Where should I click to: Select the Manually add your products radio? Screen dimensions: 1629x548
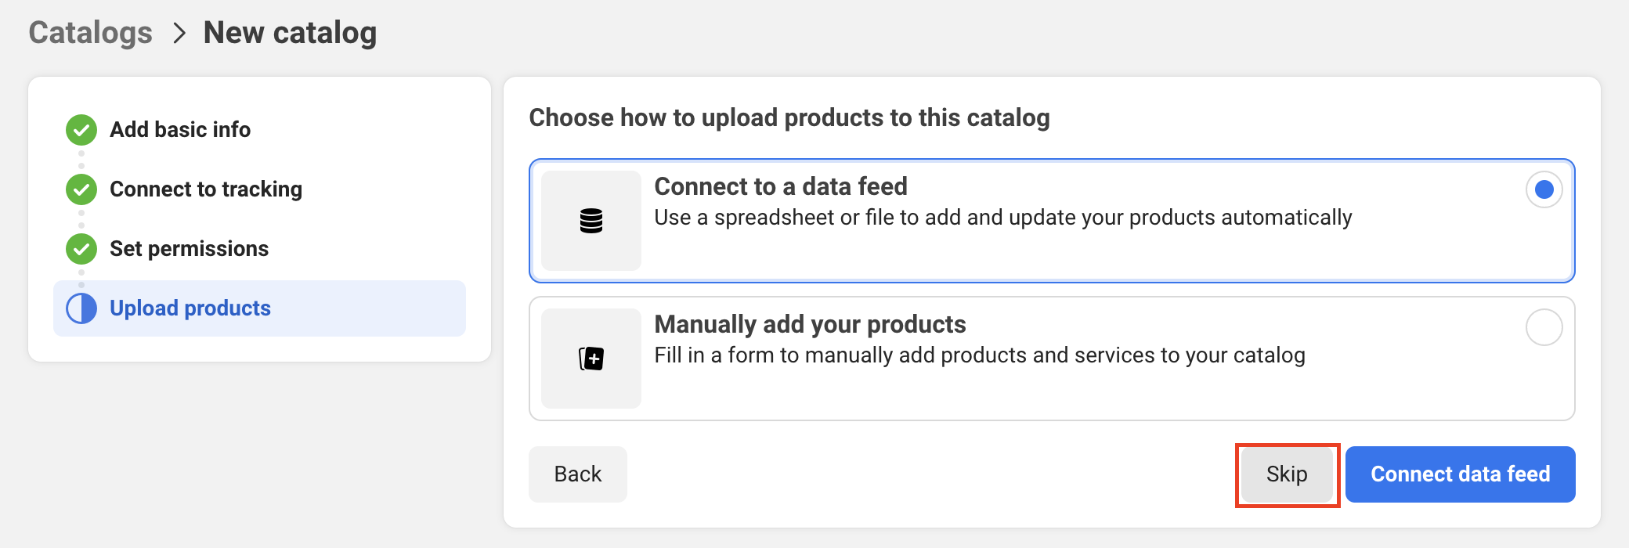(x=1544, y=327)
